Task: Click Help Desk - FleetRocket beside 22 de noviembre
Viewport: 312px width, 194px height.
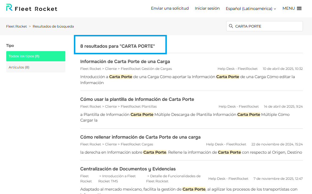Action: point(226,144)
